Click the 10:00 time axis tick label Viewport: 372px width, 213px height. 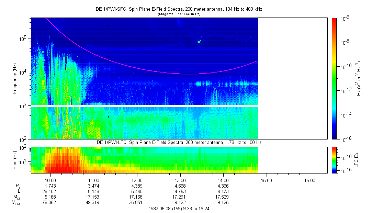(50, 180)
